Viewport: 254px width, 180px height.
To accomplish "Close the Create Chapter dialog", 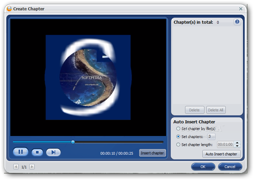I will coord(241,9).
